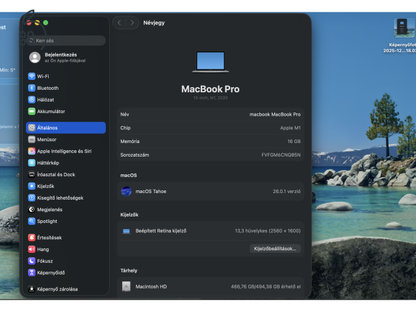This screenshot has width=416, height=312.
Task: Go back with the left chevron
Action: (119, 23)
